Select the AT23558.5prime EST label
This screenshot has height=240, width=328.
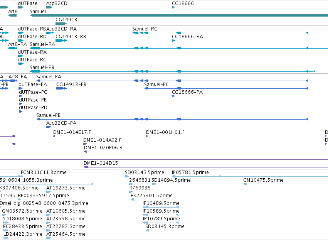[x=66, y=219]
